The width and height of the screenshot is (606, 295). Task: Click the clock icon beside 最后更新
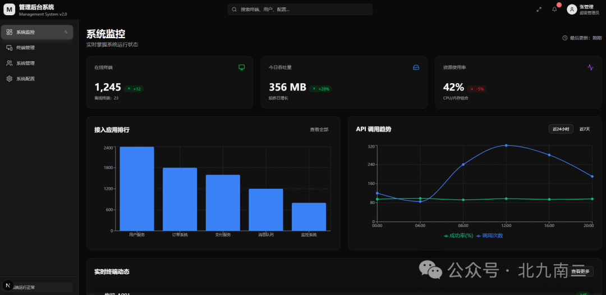[x=564, y=38]
